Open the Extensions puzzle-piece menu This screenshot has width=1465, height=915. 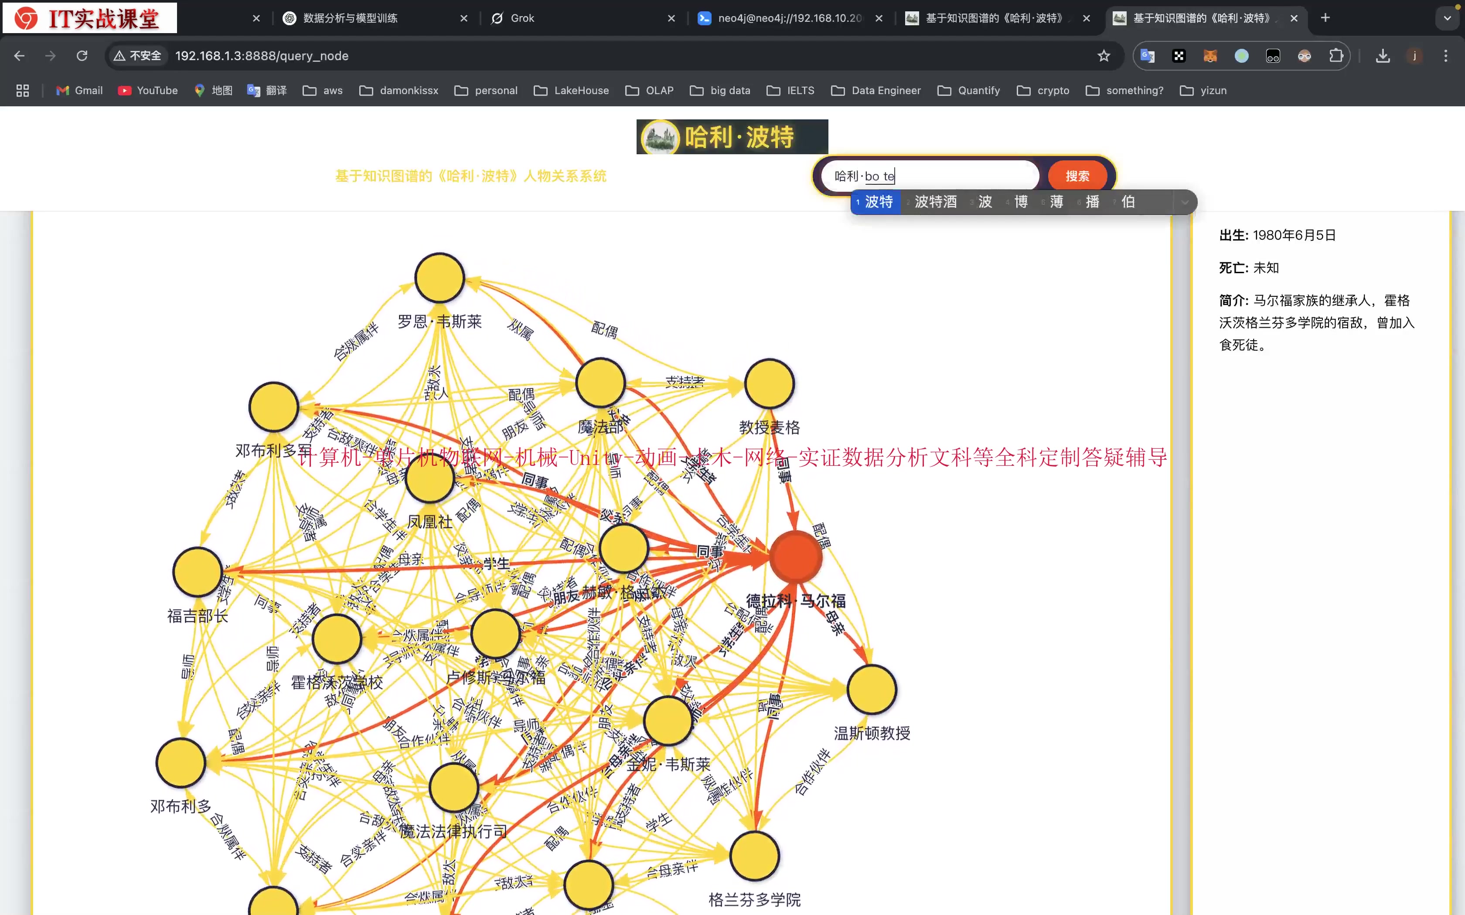point(1336,56)
